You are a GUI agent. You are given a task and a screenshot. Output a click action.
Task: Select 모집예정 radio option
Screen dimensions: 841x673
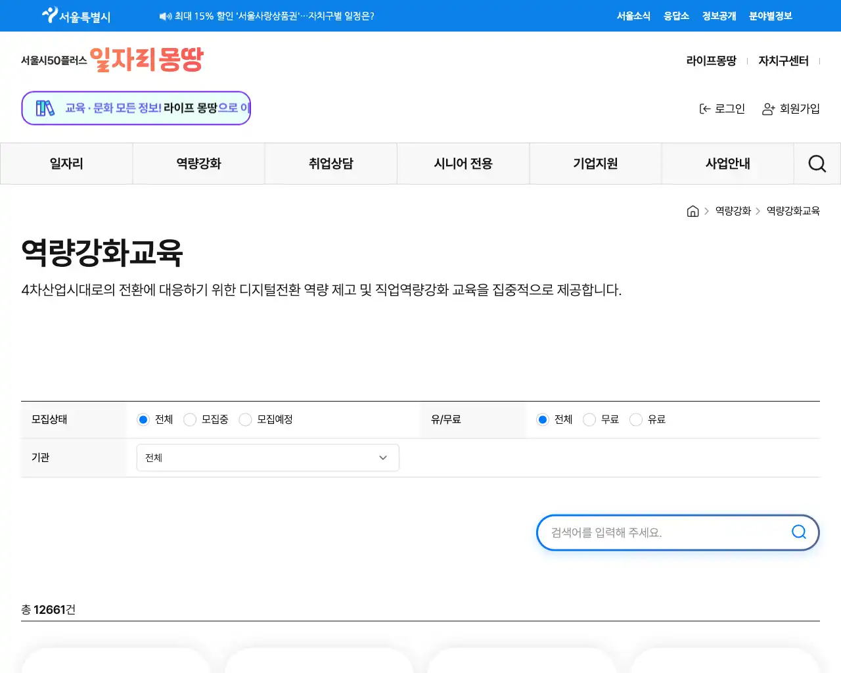point(245,419)
